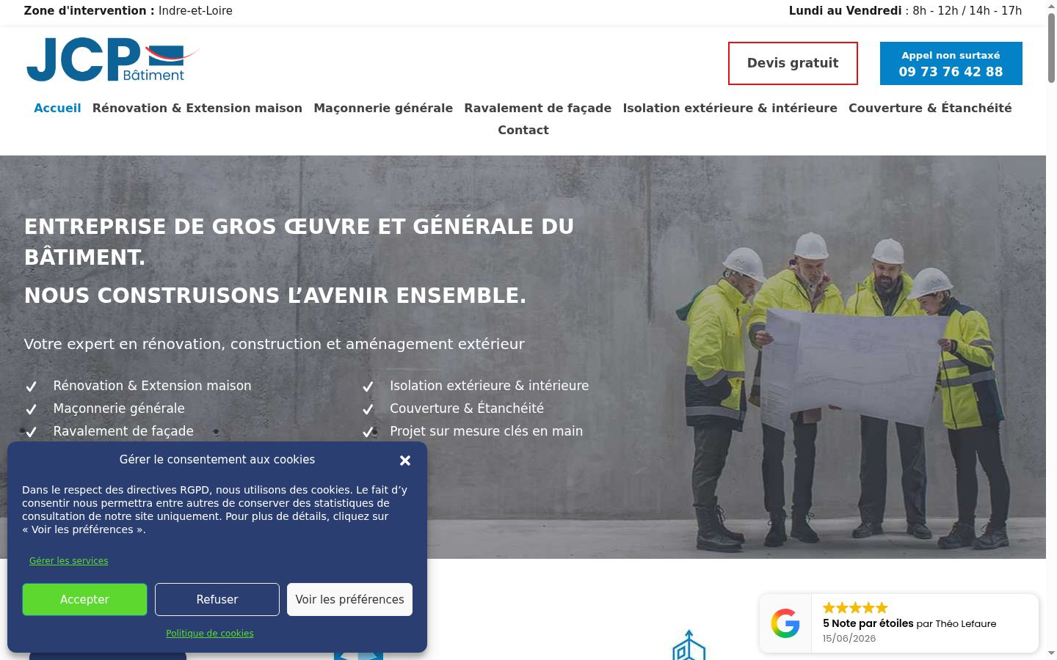Open Voir les préférences cookie options
The height and width of the screenshot is (660, 1057).
pos(349,599)
